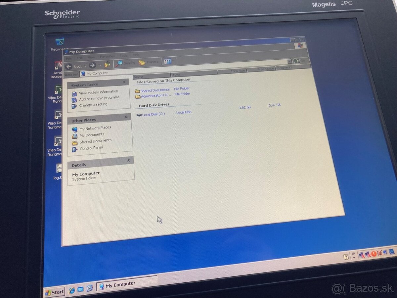Screen dimensions: 397x298
Task: Click the Change a setting icon
Action: (x=74, y=106)
